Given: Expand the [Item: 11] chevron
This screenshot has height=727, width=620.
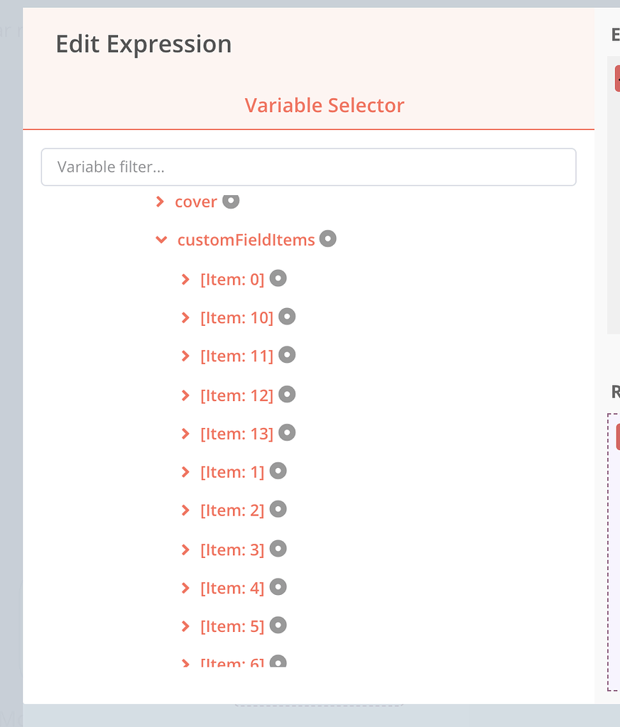Looking at the screenshot, I should [185, 356].
